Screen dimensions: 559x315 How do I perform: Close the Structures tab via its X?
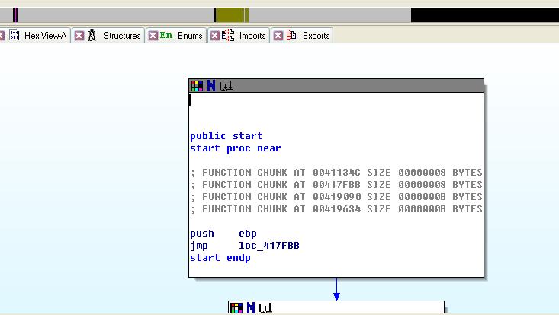click(x=79, y=36)
